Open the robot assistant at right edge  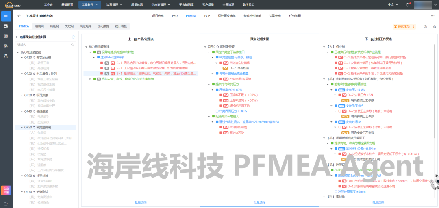click(x=435, y=183)
